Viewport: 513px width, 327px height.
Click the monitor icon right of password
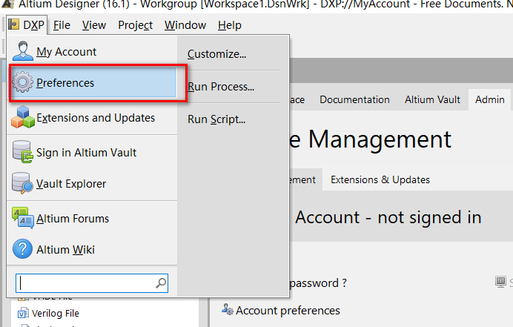tap(500, 282)
